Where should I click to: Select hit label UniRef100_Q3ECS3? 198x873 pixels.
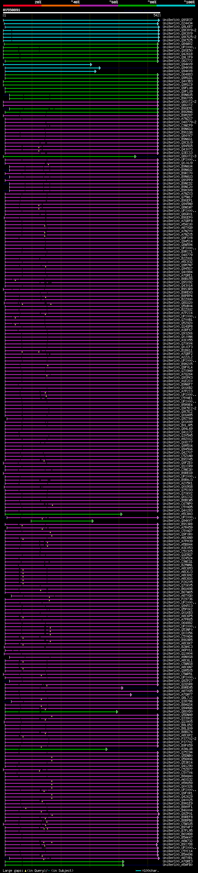tap(178, 153)
